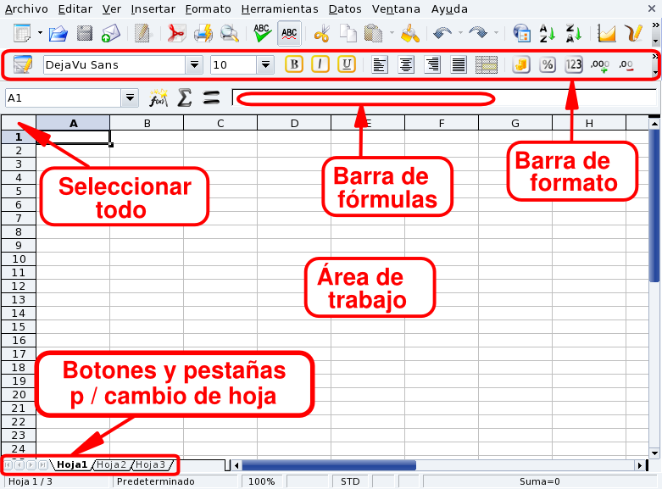Viewport: 662px width, 489px height.
Task: Run Spellcheck with the green check icon
Action: tap(262, 33)
